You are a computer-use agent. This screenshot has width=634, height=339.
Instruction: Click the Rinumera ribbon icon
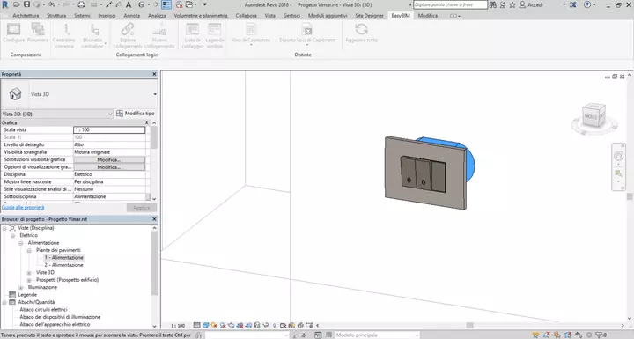(38, 29)
